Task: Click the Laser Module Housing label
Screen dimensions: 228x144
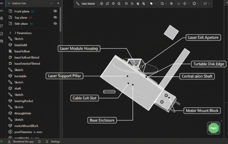Action: coord(79,48)
